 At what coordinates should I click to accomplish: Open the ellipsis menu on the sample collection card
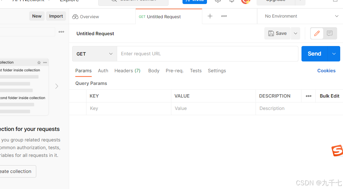coord(45,63)
